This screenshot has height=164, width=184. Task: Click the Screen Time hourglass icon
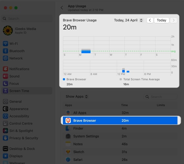click(x=5, y=91)
